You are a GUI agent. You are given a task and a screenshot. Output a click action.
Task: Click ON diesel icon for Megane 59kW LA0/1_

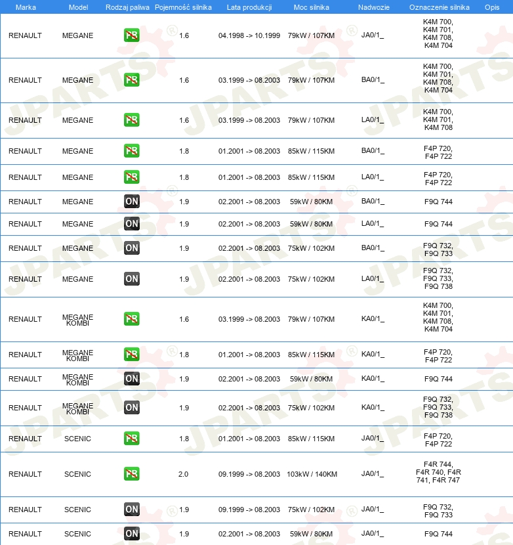pyautogui.click(x=132, y=223)
